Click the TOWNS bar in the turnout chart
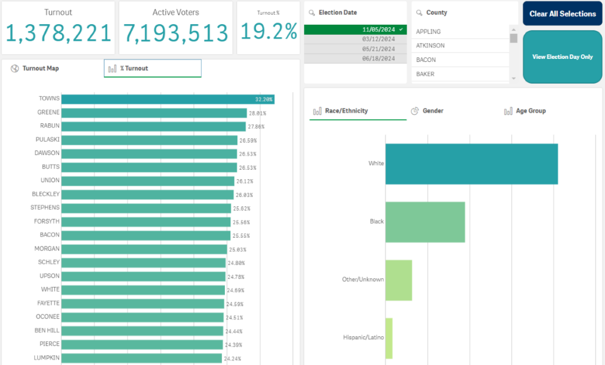The height and width of the screenshot is (365, 605). tap(168, 99)
